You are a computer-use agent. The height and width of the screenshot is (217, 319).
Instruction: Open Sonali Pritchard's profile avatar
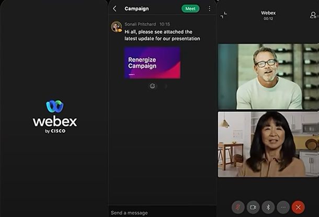point(117,27)
